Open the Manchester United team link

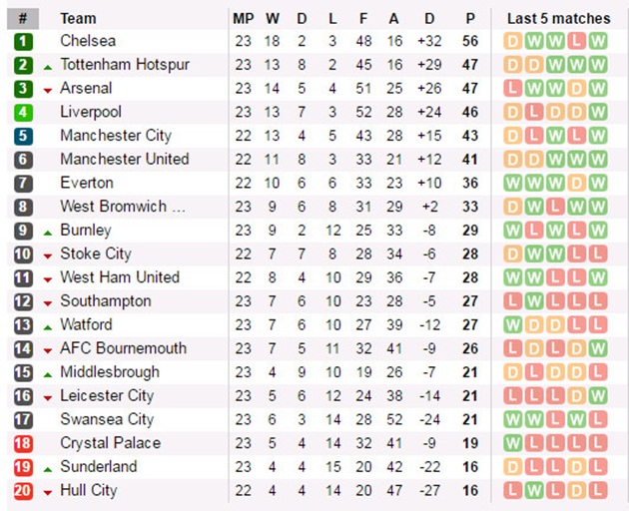click(124, 159)
